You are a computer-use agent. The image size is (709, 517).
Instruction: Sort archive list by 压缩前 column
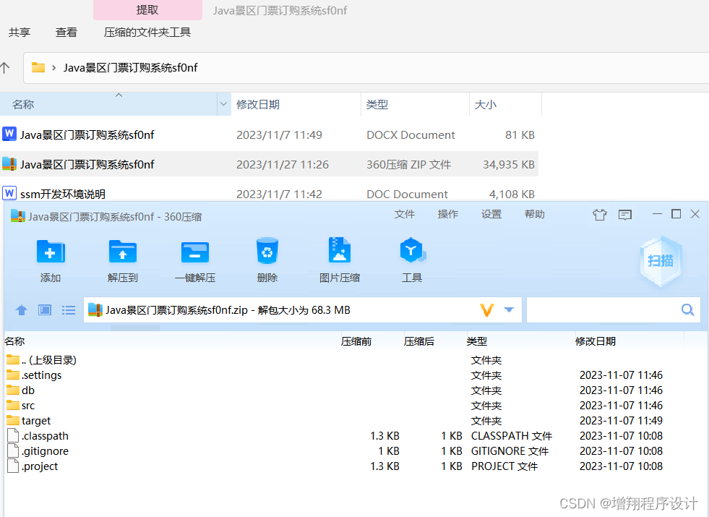tap(356, 341)
